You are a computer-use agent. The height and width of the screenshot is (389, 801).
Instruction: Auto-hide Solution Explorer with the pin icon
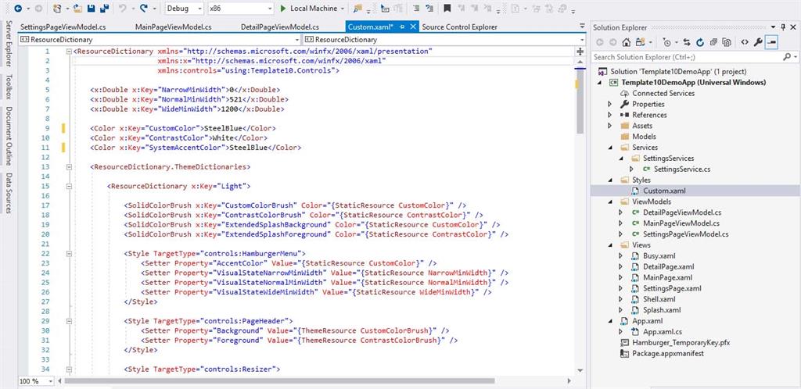[783, 27]
